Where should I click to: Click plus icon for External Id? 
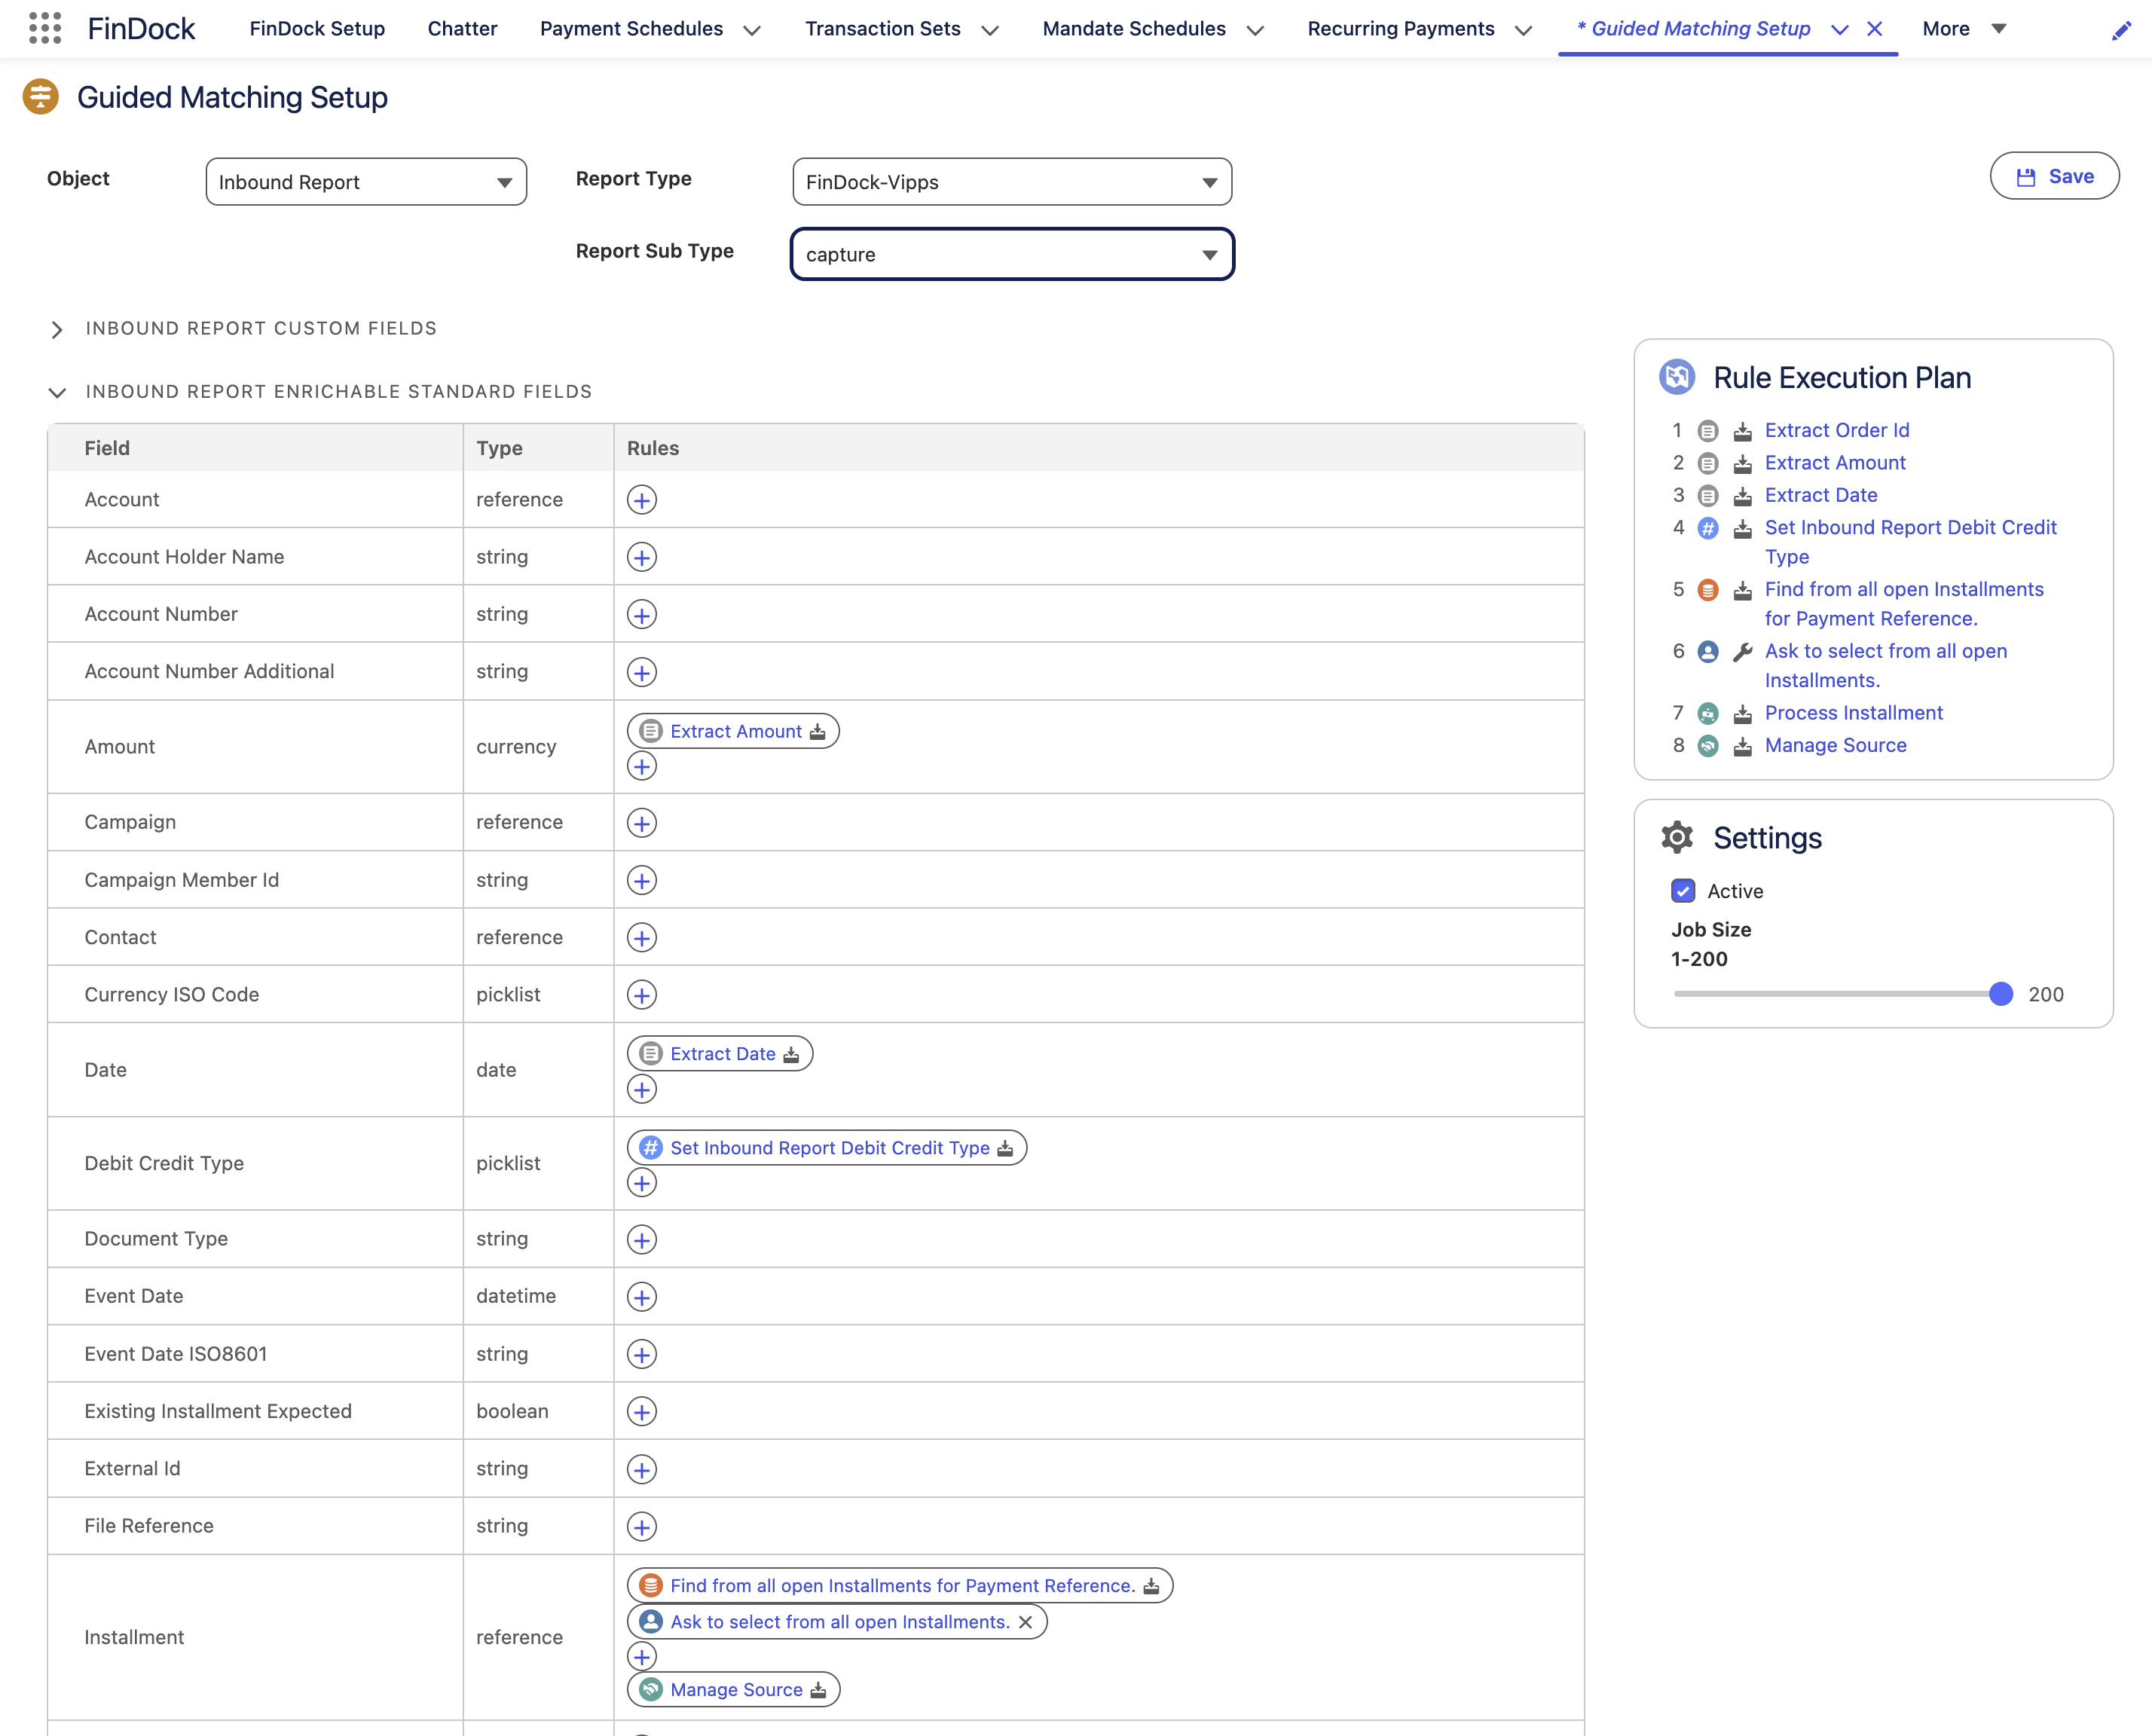point(642,1469)
